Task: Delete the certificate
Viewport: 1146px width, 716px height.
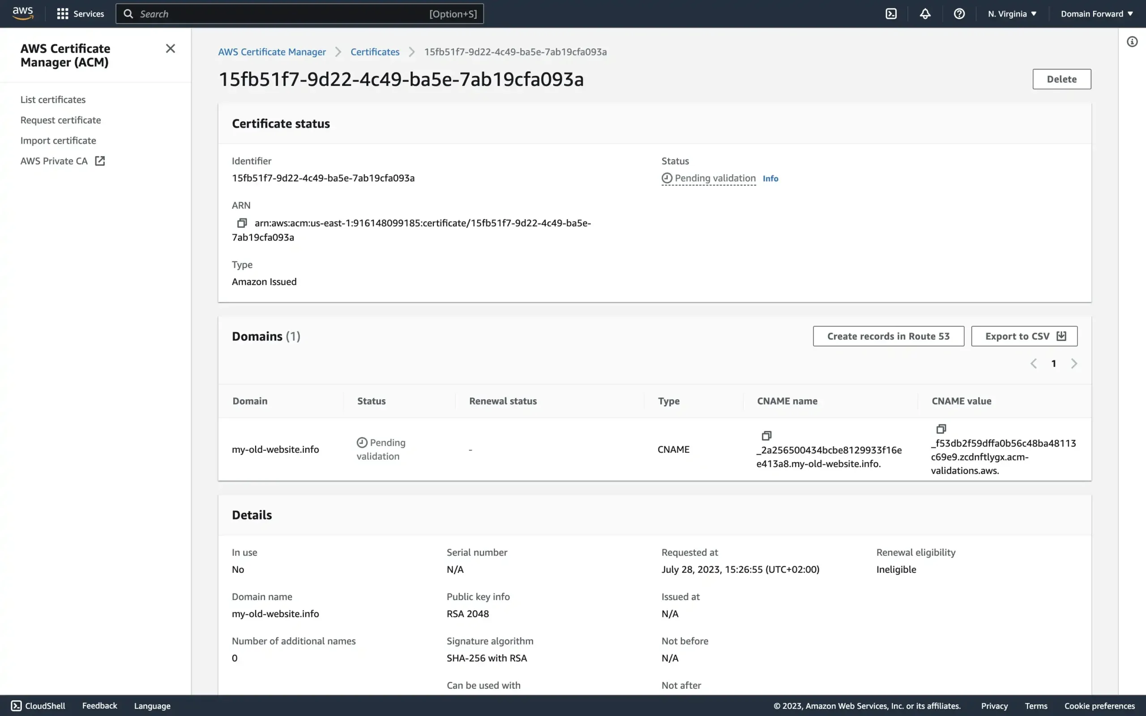Action: (x=1061, y=79)
